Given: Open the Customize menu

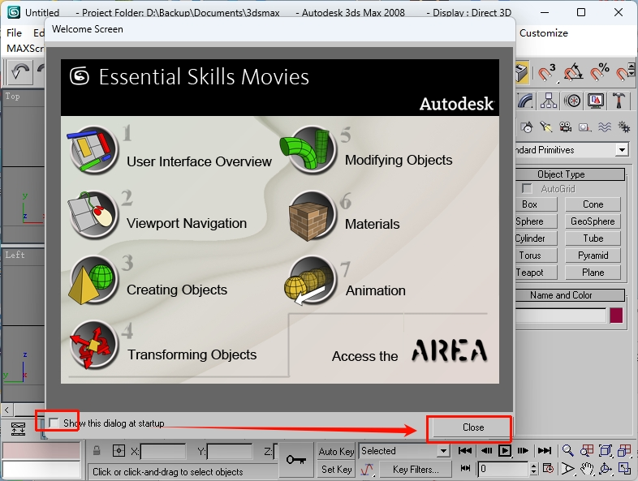Looking at the screenshot, I should pos(544,33).
